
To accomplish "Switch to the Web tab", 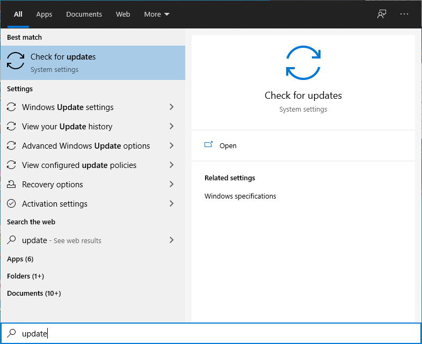I will 123,14.
